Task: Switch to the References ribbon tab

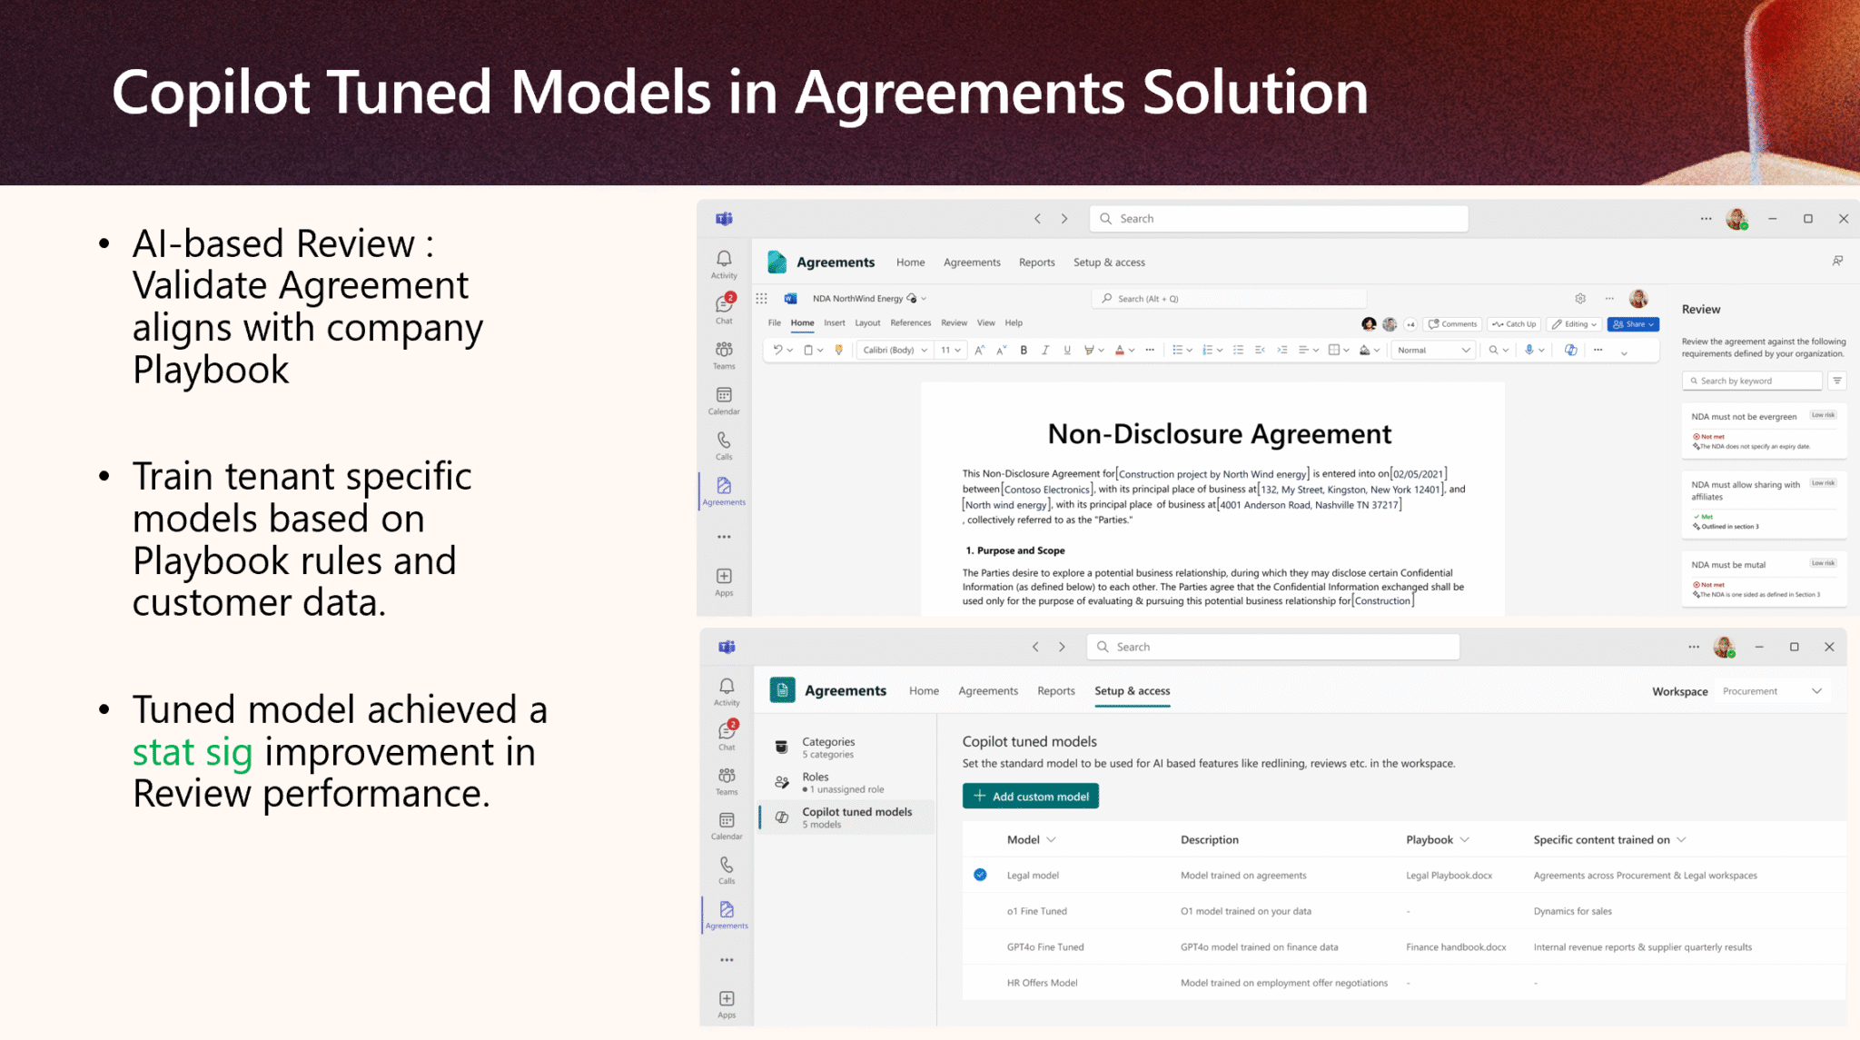Action: [x=910, y=322]
